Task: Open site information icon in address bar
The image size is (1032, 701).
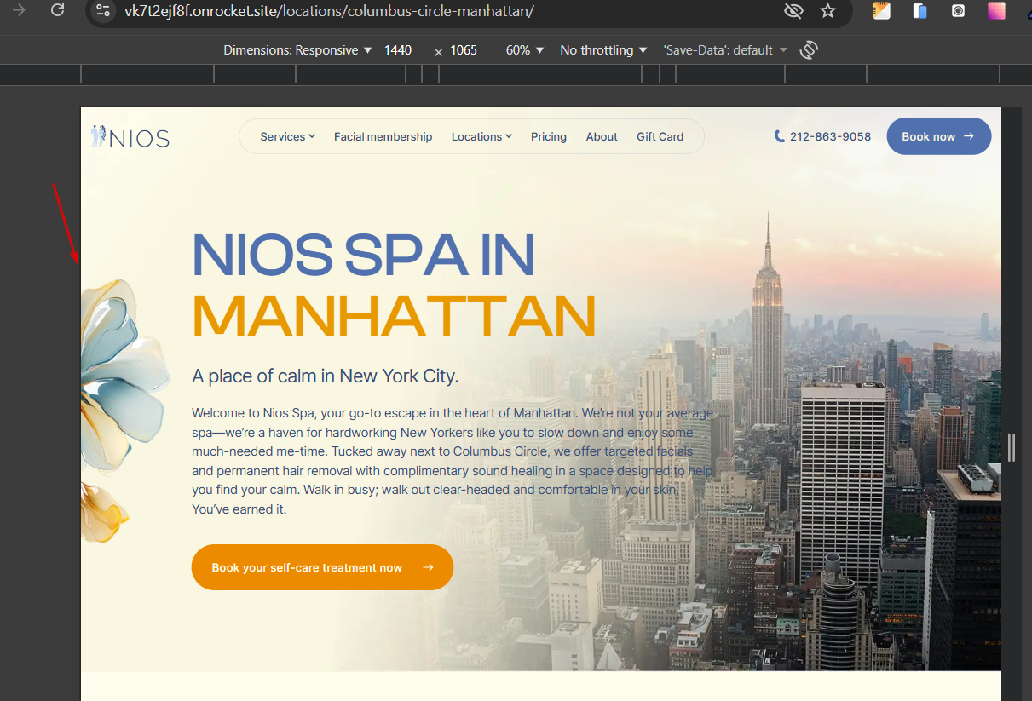Action: click(103, 11)
